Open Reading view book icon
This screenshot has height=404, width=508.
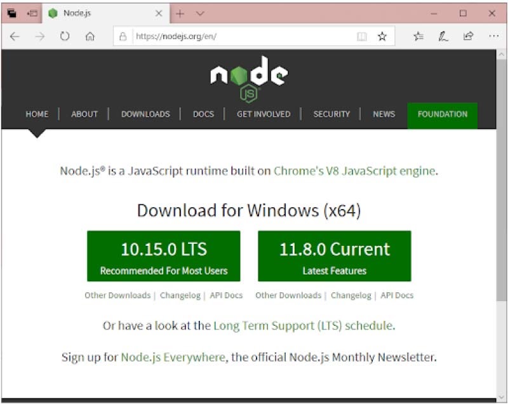[x=361, y=37]
